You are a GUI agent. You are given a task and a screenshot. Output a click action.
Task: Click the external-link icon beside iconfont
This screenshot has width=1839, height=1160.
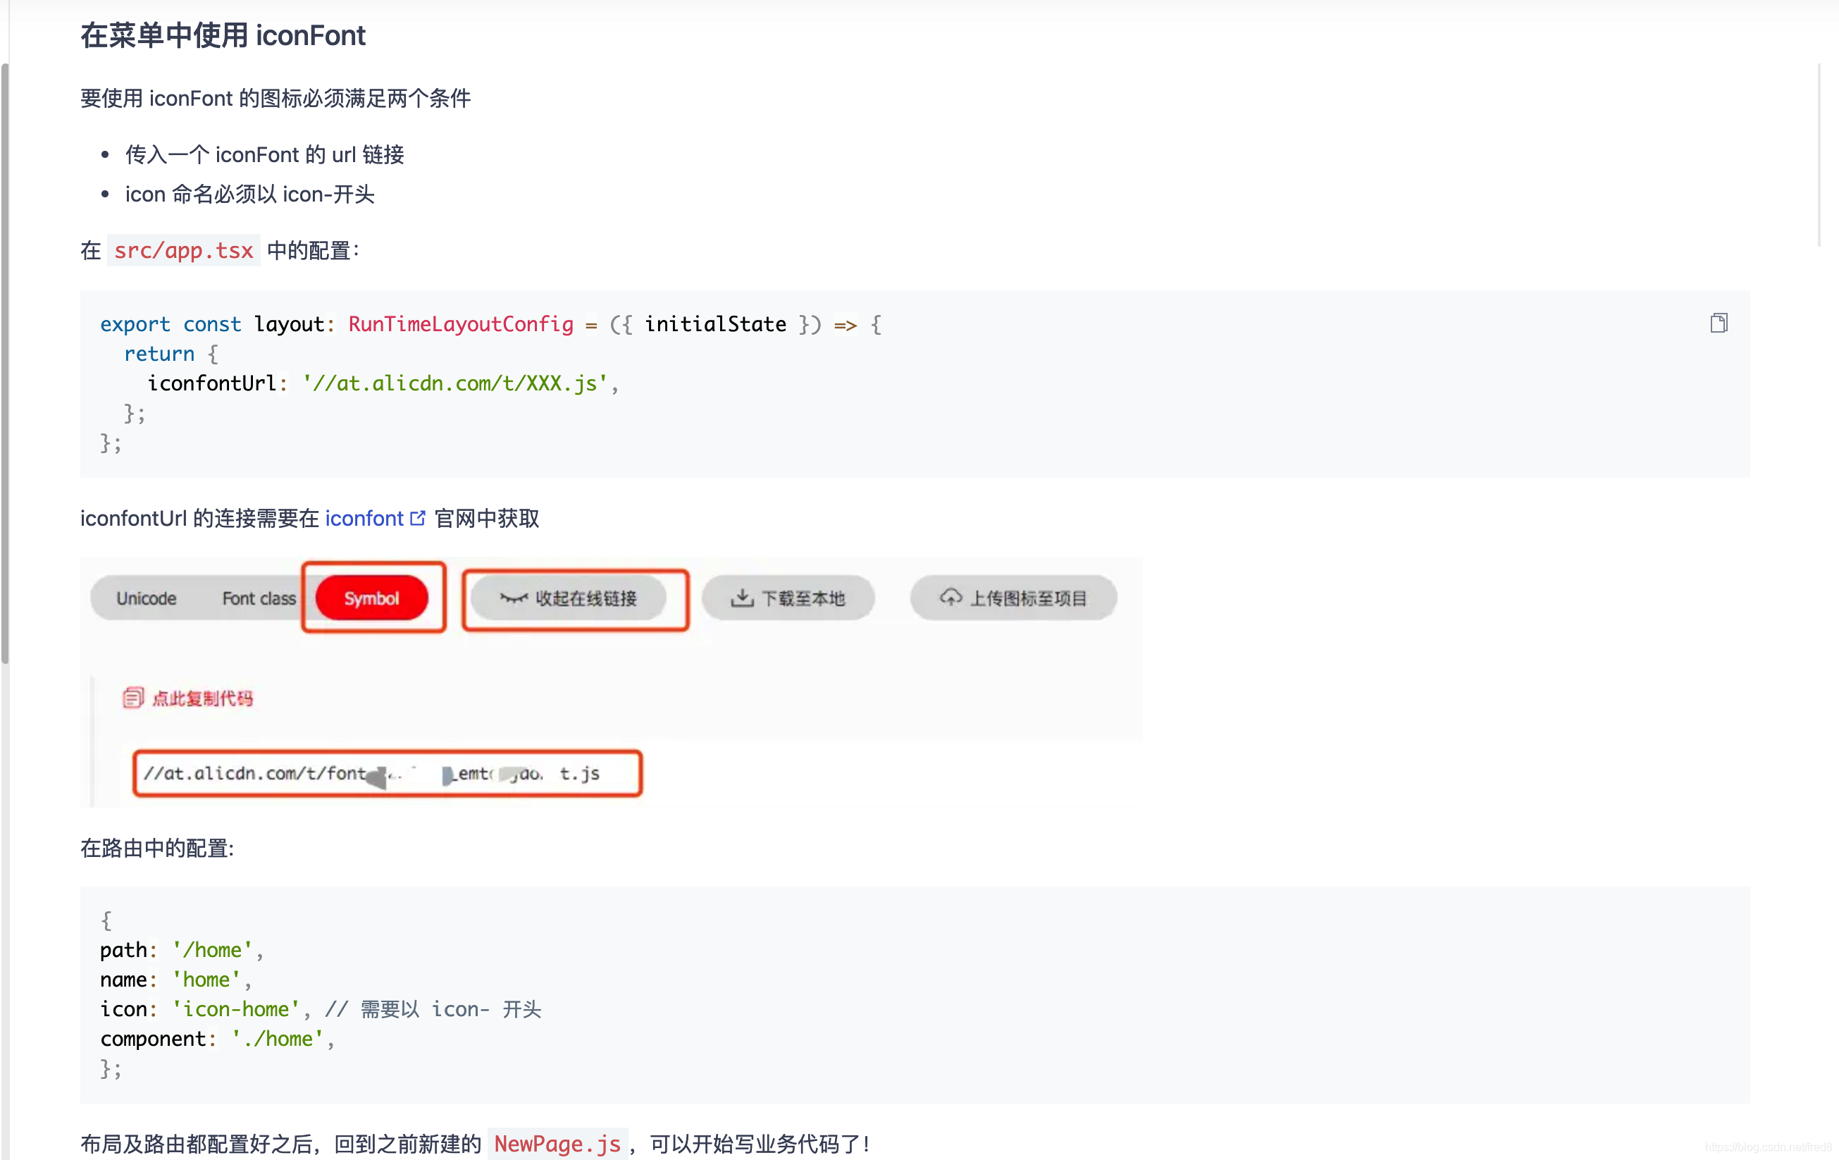[417, 519]
